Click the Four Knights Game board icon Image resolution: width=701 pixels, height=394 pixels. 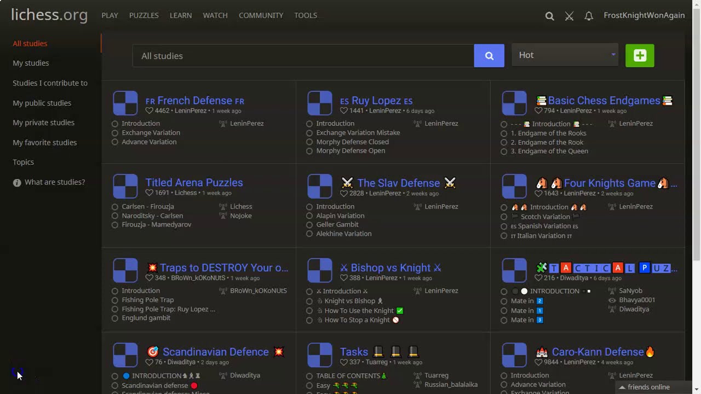514,186
